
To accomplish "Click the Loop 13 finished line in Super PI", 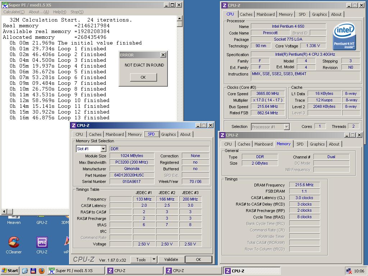I will click(x=59, y=118).
